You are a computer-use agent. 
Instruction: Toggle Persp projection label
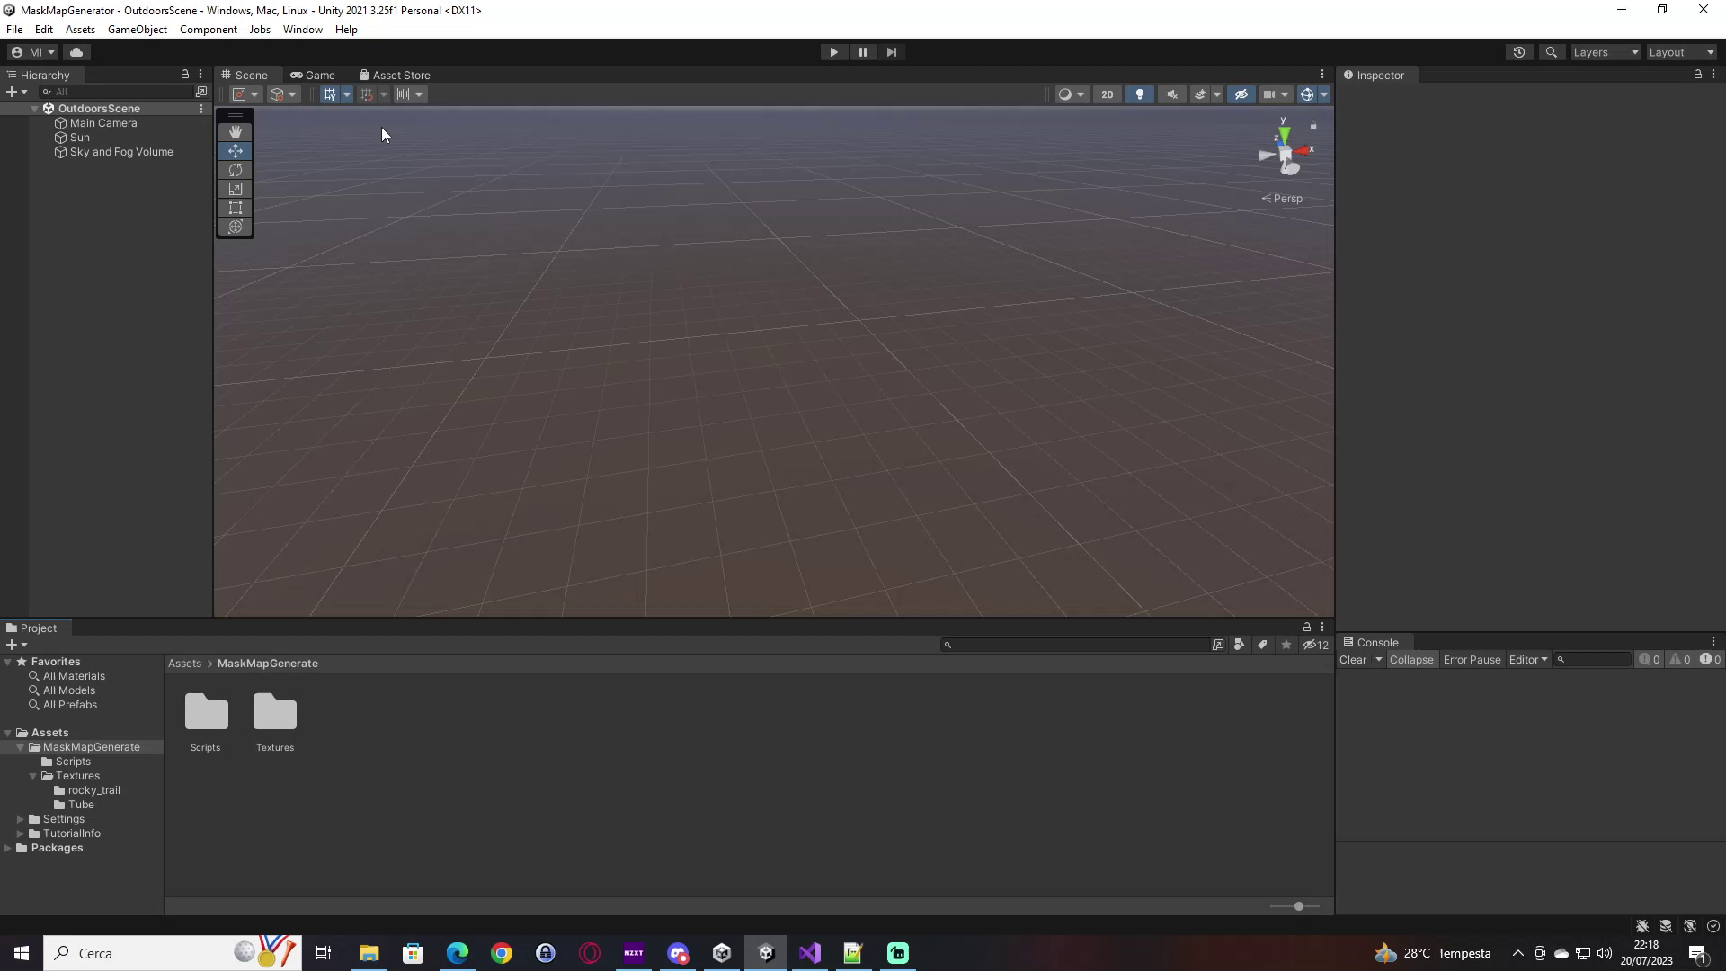pos(1282,199)
